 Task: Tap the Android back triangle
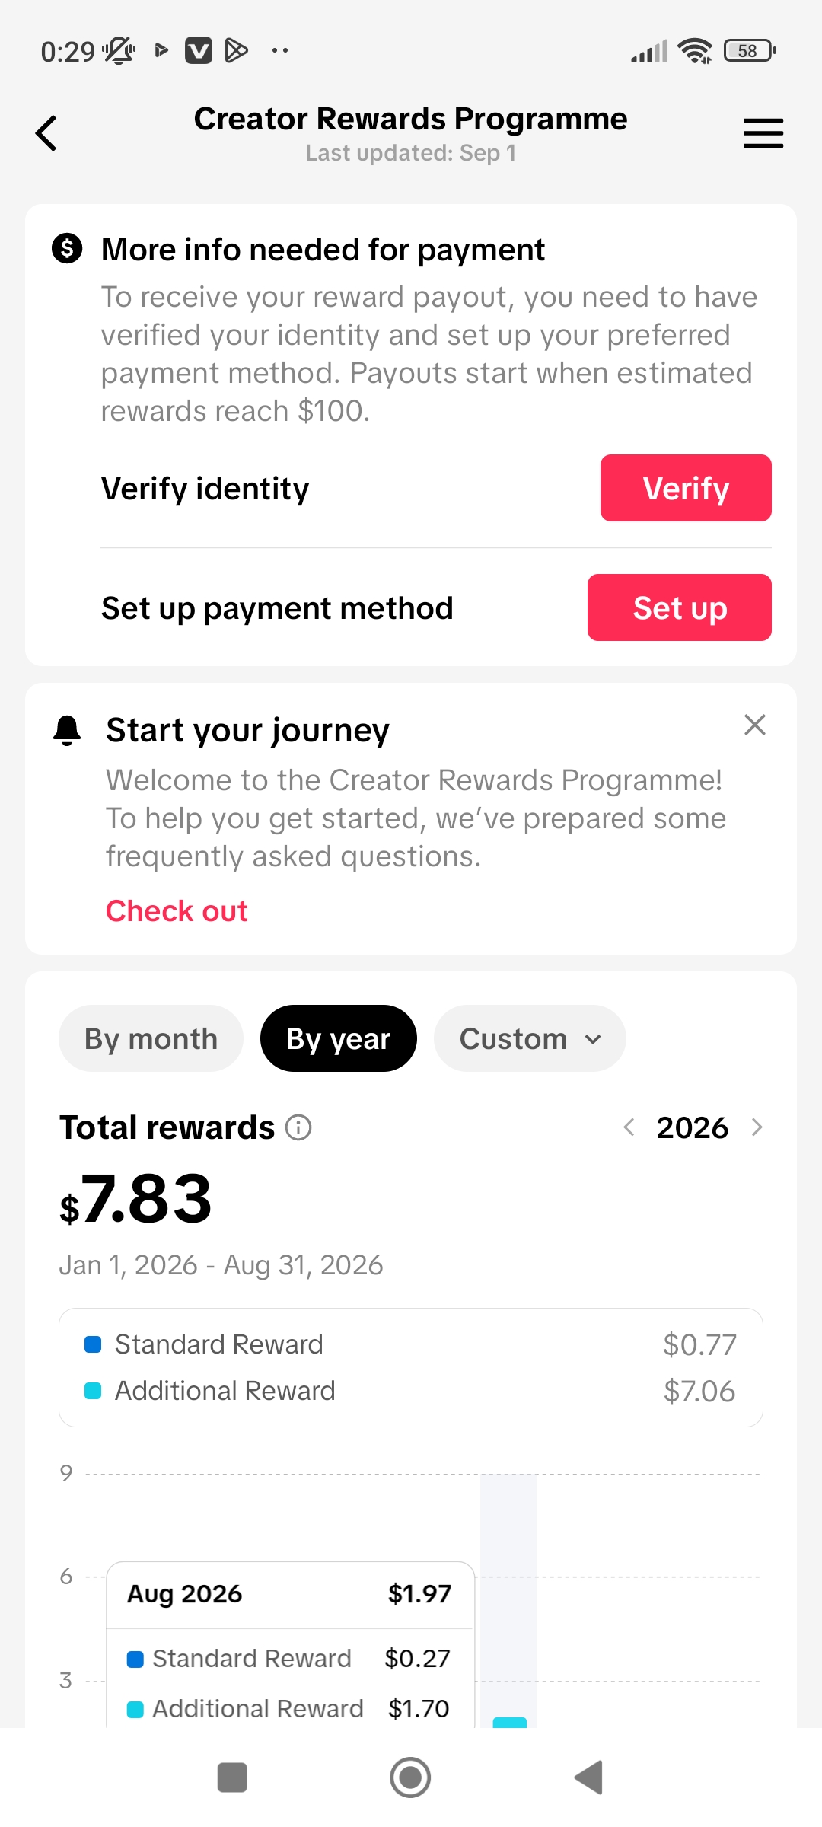click(x=588, y=1778)
